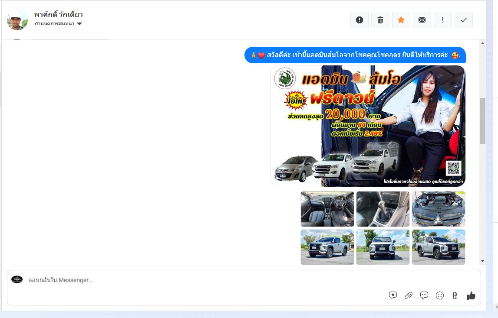Click the chat vertical scrollbar thumb

(x=482, y=121)
